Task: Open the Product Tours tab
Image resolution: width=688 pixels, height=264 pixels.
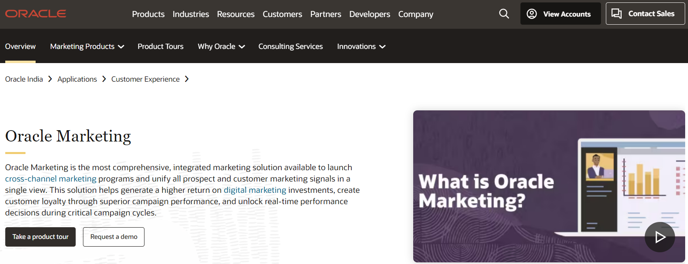Action: (x=160, y=46)
